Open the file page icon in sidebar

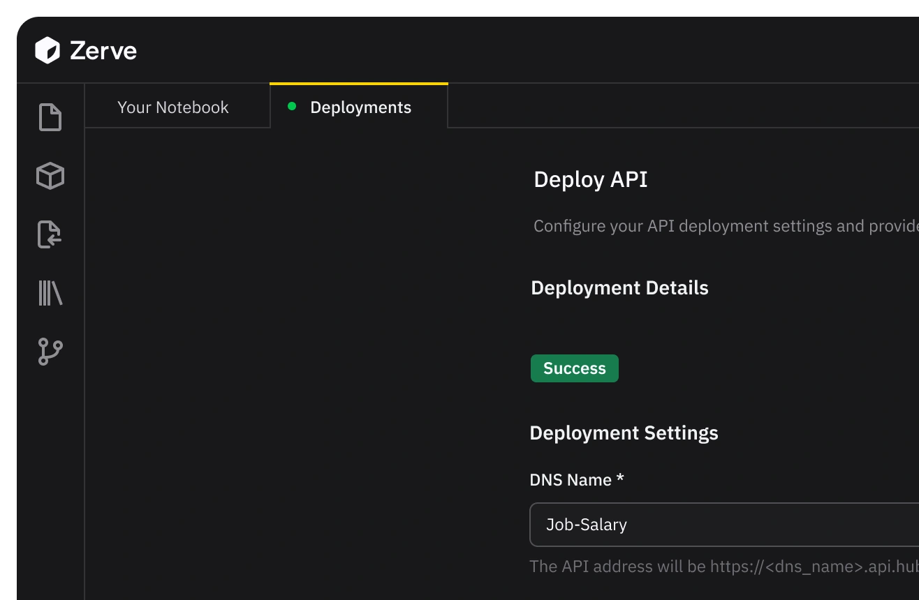50,117
